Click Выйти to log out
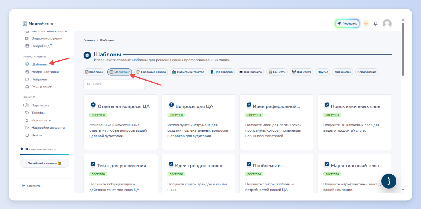This screenshot has height=209, width=421. (37, 135)
